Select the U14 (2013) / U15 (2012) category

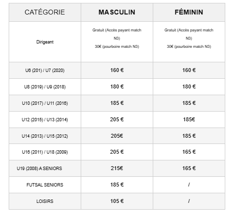tap(45, 136)
